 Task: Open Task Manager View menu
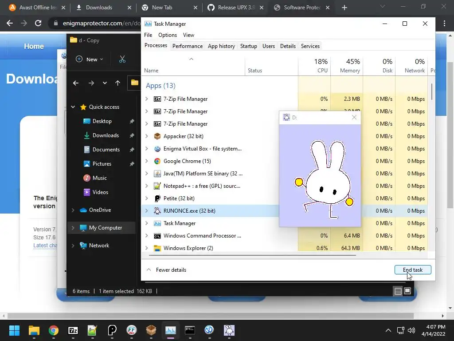[x=188, y=35]
